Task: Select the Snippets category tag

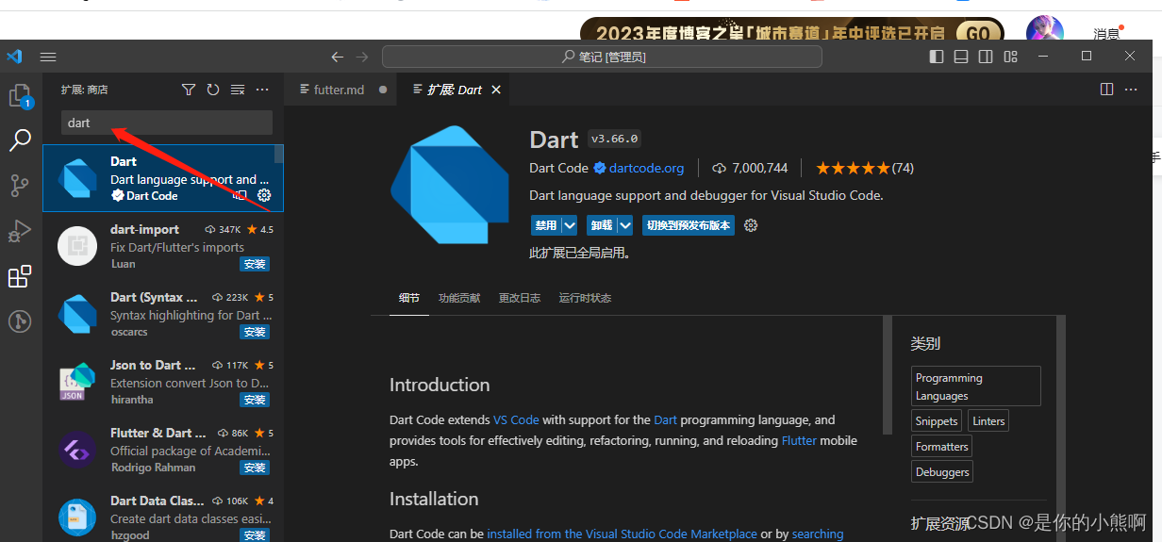Action: 937,421
